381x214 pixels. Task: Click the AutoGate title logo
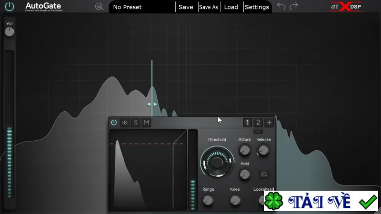43,7
